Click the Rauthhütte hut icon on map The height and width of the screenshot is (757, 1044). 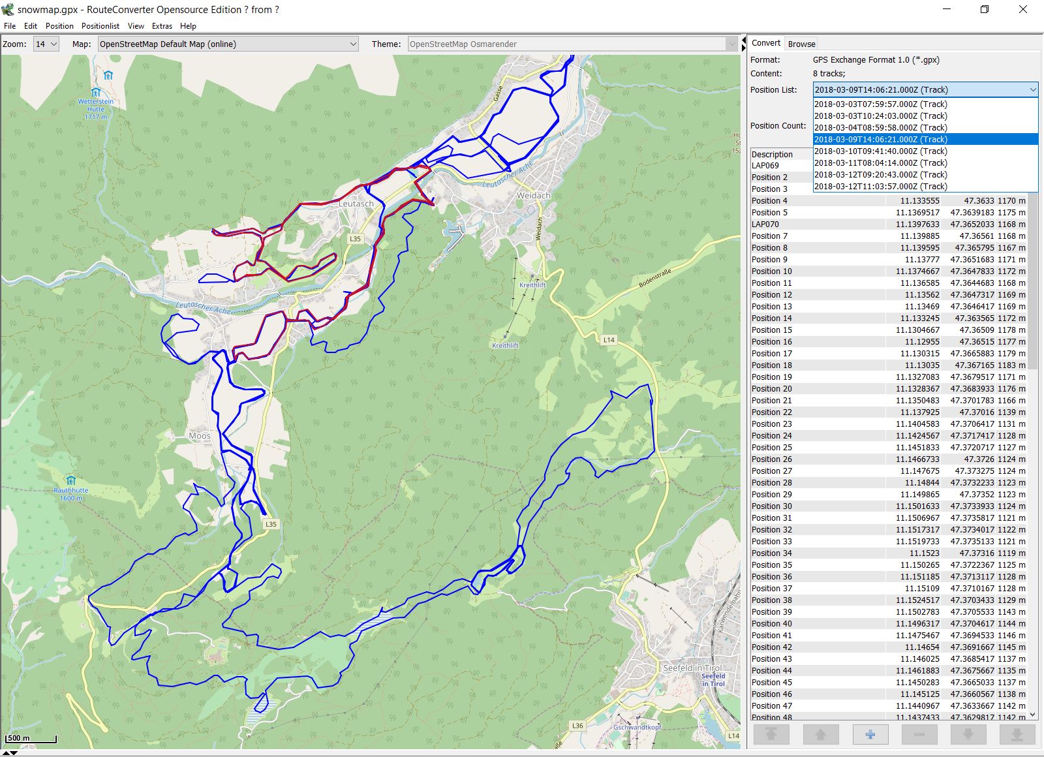(x=71, y=481)
